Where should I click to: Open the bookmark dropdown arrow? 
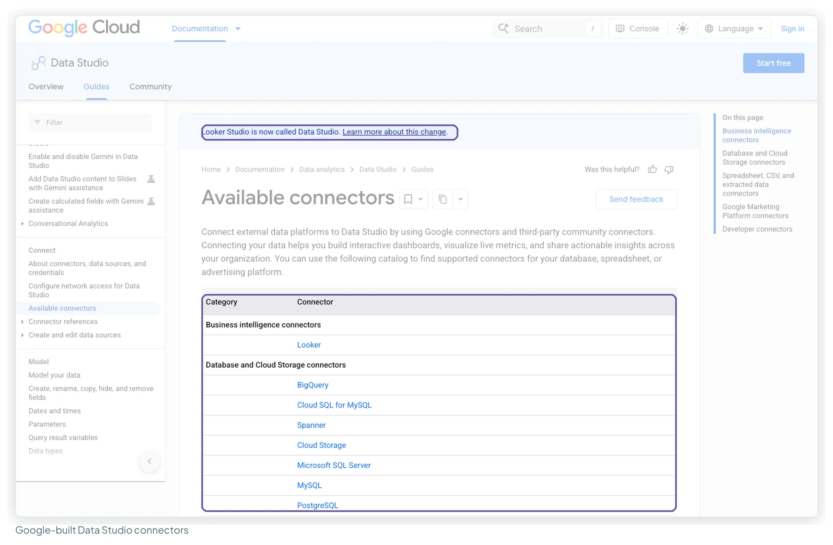click(x=420, y=199)
